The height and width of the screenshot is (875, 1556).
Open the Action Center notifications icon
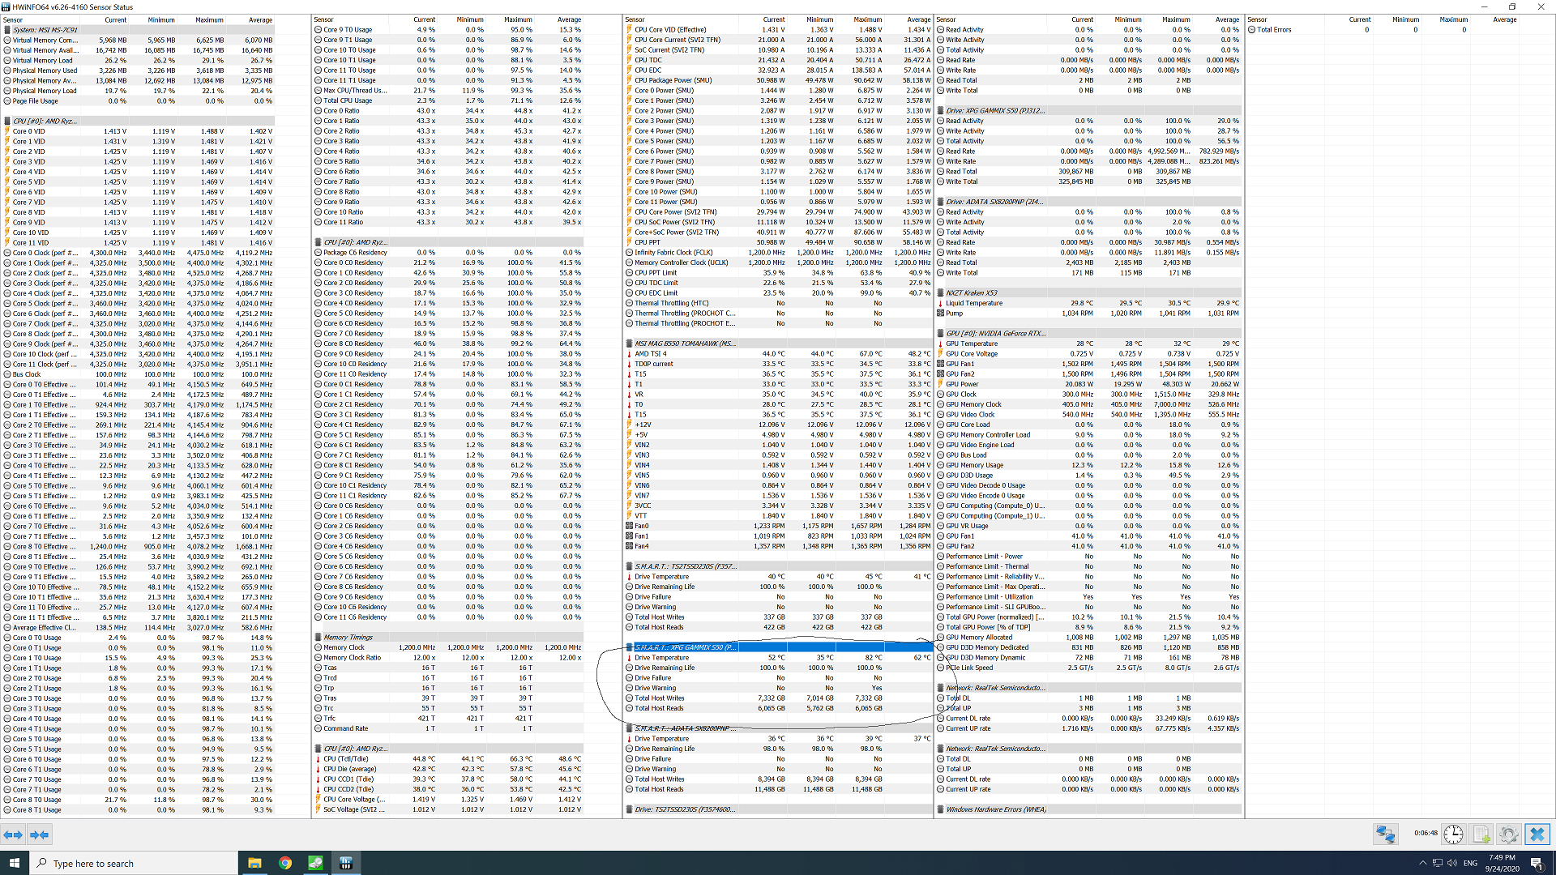tap(1537, 863)
